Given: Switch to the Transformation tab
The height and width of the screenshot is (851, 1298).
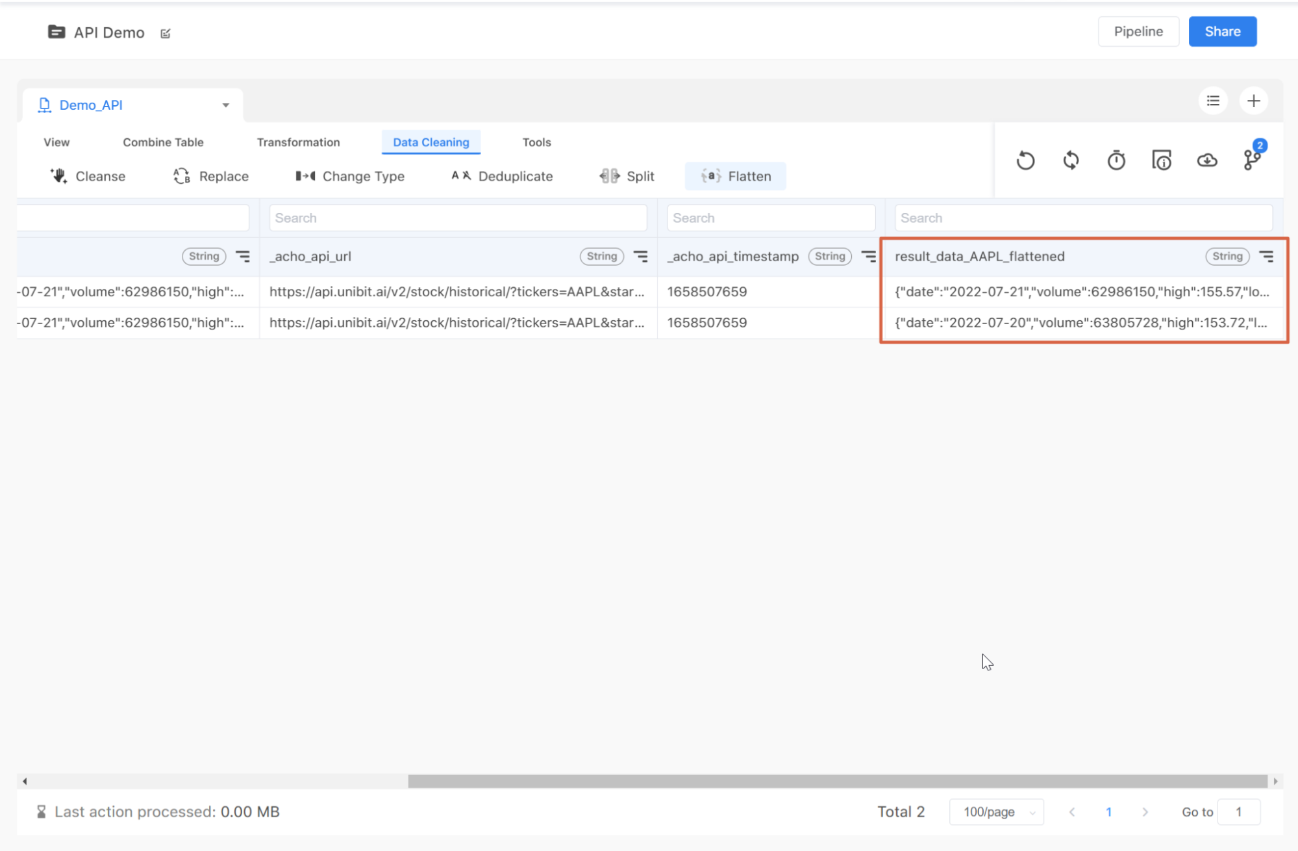Looking at the screenshot, I should point(298,142).
